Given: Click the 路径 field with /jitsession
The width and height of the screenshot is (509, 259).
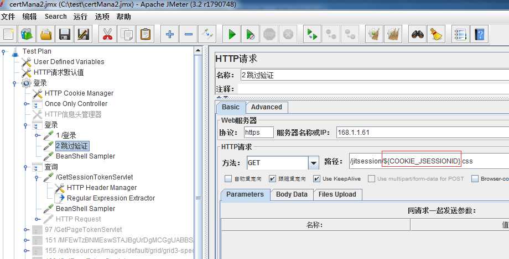Looking at the screenshot, I should click(429, 161).
